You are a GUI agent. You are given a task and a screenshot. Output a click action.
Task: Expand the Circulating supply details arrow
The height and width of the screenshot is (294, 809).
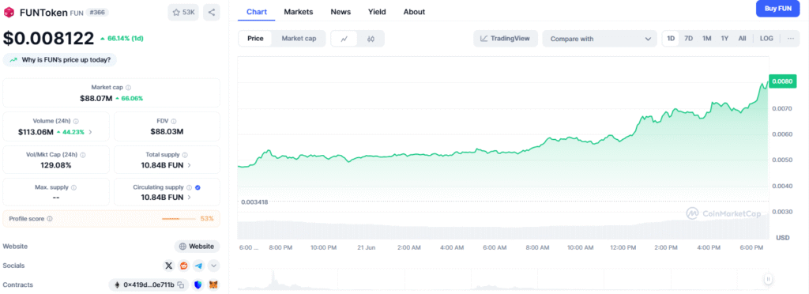click(x=189, y=198)
